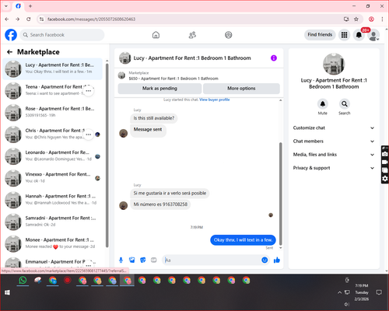Viewport: 389px width, 311px height.
Task: Click the 'Si me gustaría ir a verlo' message
Action: (x=170, y=193)
